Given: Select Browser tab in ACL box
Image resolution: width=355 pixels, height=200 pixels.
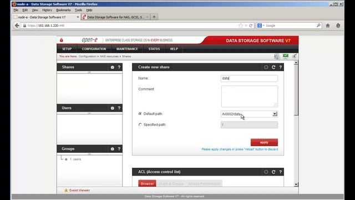Looking at the screenshot, I should (x=147, y=184).
